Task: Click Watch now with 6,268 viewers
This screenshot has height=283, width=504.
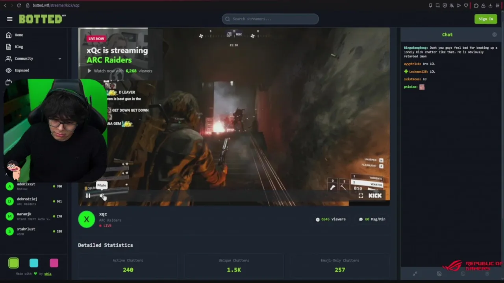Action: tap(119, 71)
